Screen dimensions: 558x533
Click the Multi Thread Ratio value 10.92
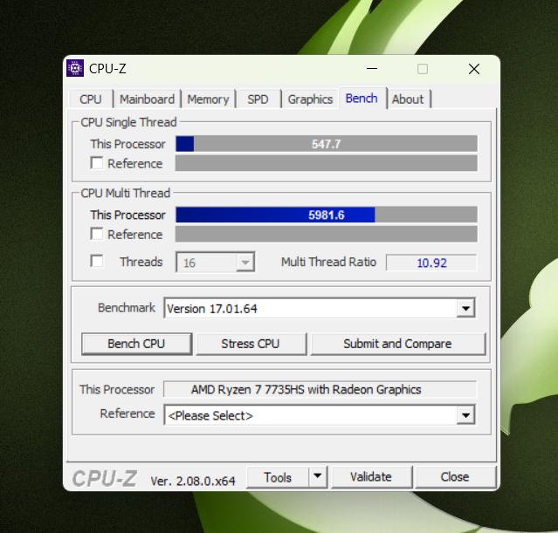pos(431,263)
